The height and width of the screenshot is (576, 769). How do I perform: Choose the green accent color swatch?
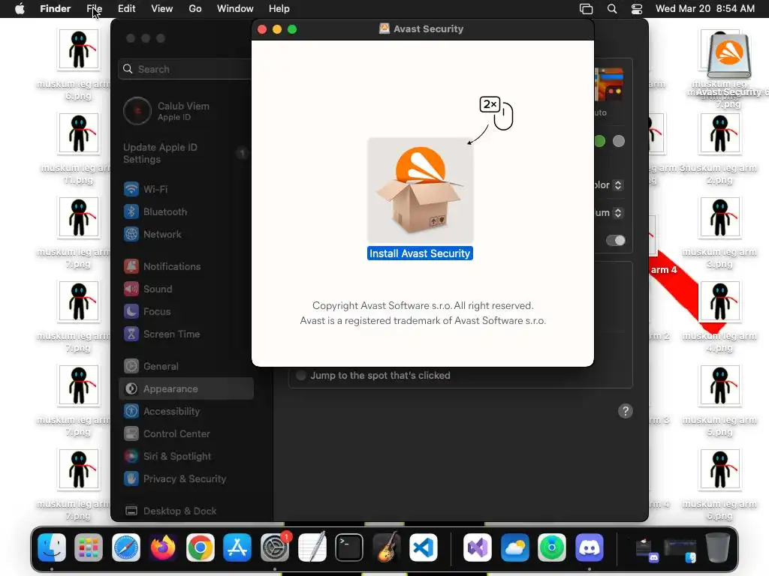click(x=600, y=141)
